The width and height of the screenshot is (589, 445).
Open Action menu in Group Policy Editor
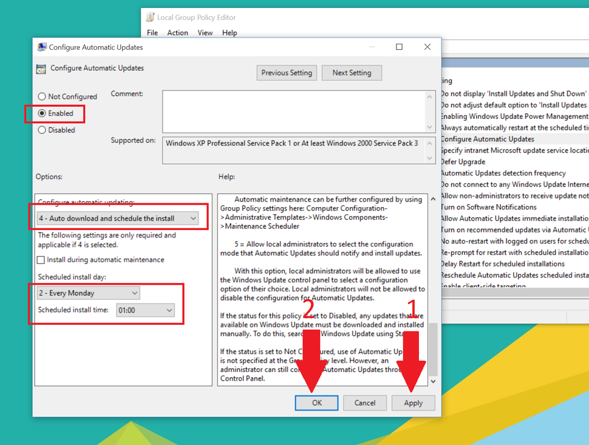(x=178, y=33)
